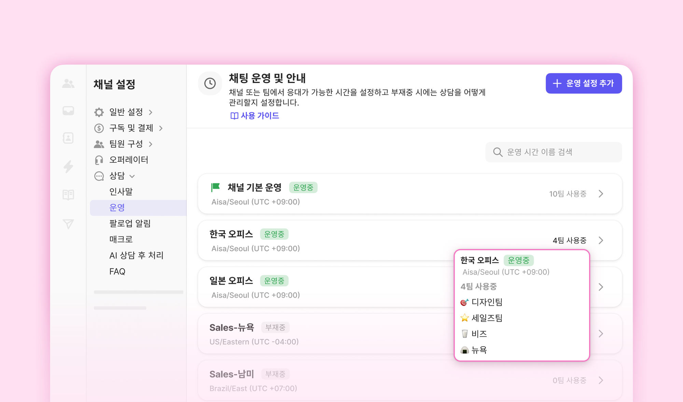Click the team members icon in left rail

(68, 83)
